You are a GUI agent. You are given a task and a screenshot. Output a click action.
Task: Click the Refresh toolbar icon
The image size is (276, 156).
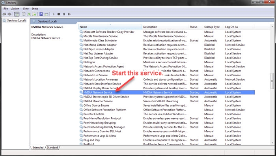click(x=29, y=14)
